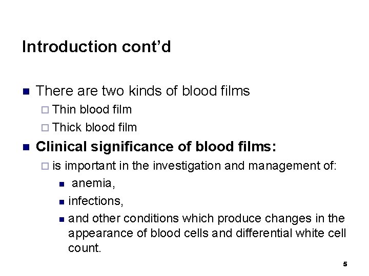Click the small blue bullet next to 'infections,'

click(x=61, y=202)
